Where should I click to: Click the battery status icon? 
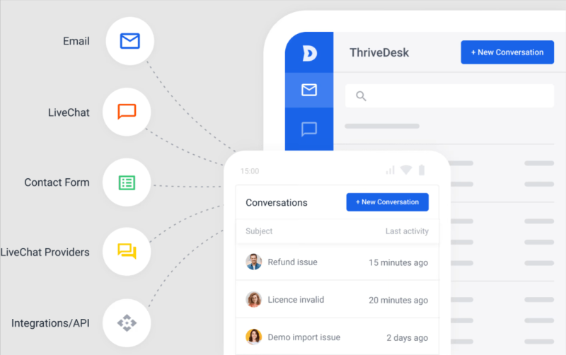(x=422, y=170)
